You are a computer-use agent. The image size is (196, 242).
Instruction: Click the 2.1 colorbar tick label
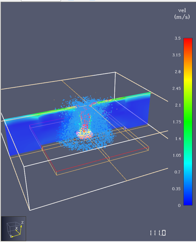click(x=178, y=105)
